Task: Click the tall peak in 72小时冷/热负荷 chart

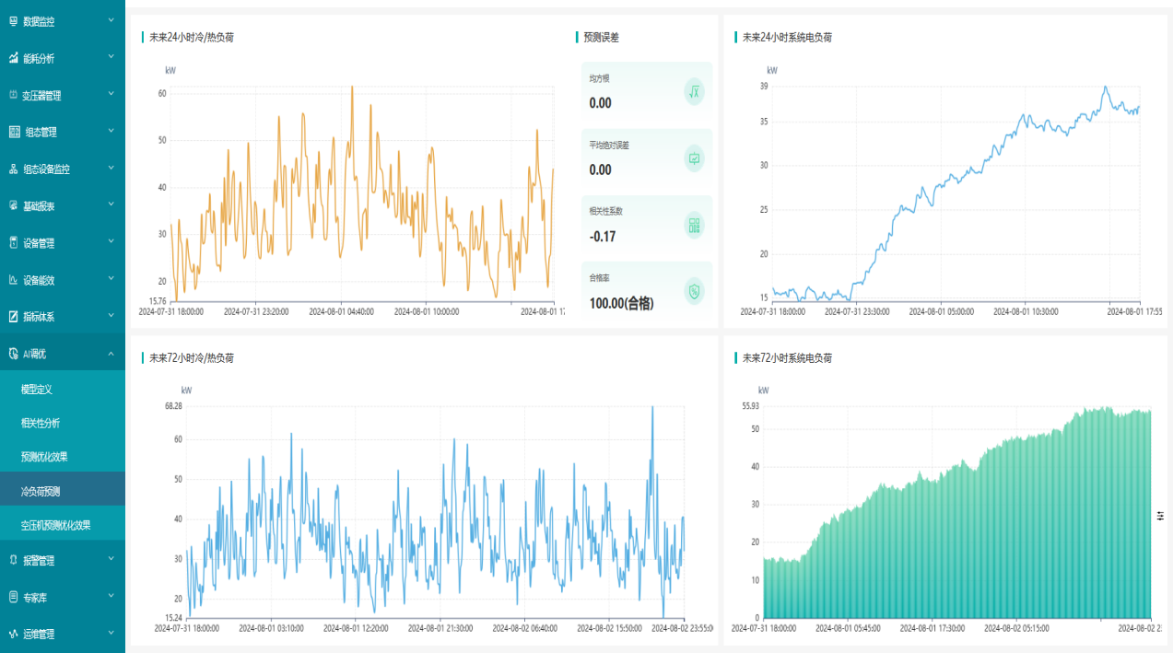Action: click(652, 408)
